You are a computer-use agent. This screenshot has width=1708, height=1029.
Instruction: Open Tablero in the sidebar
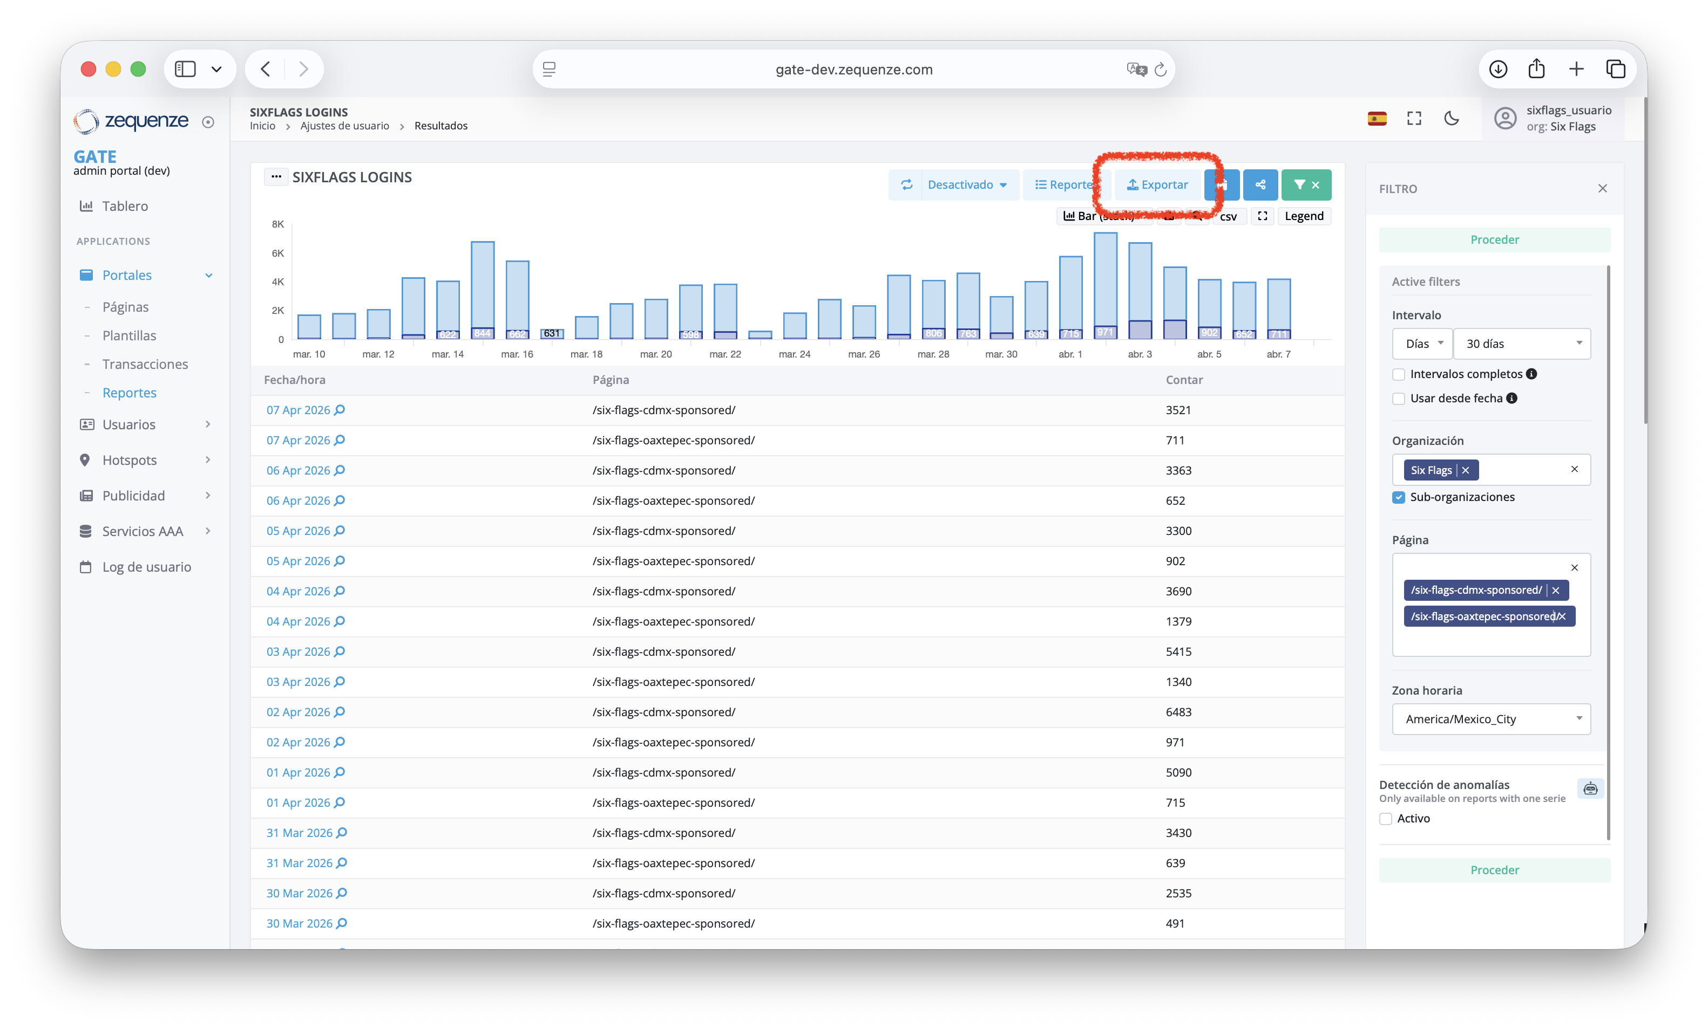click(125, 207)
